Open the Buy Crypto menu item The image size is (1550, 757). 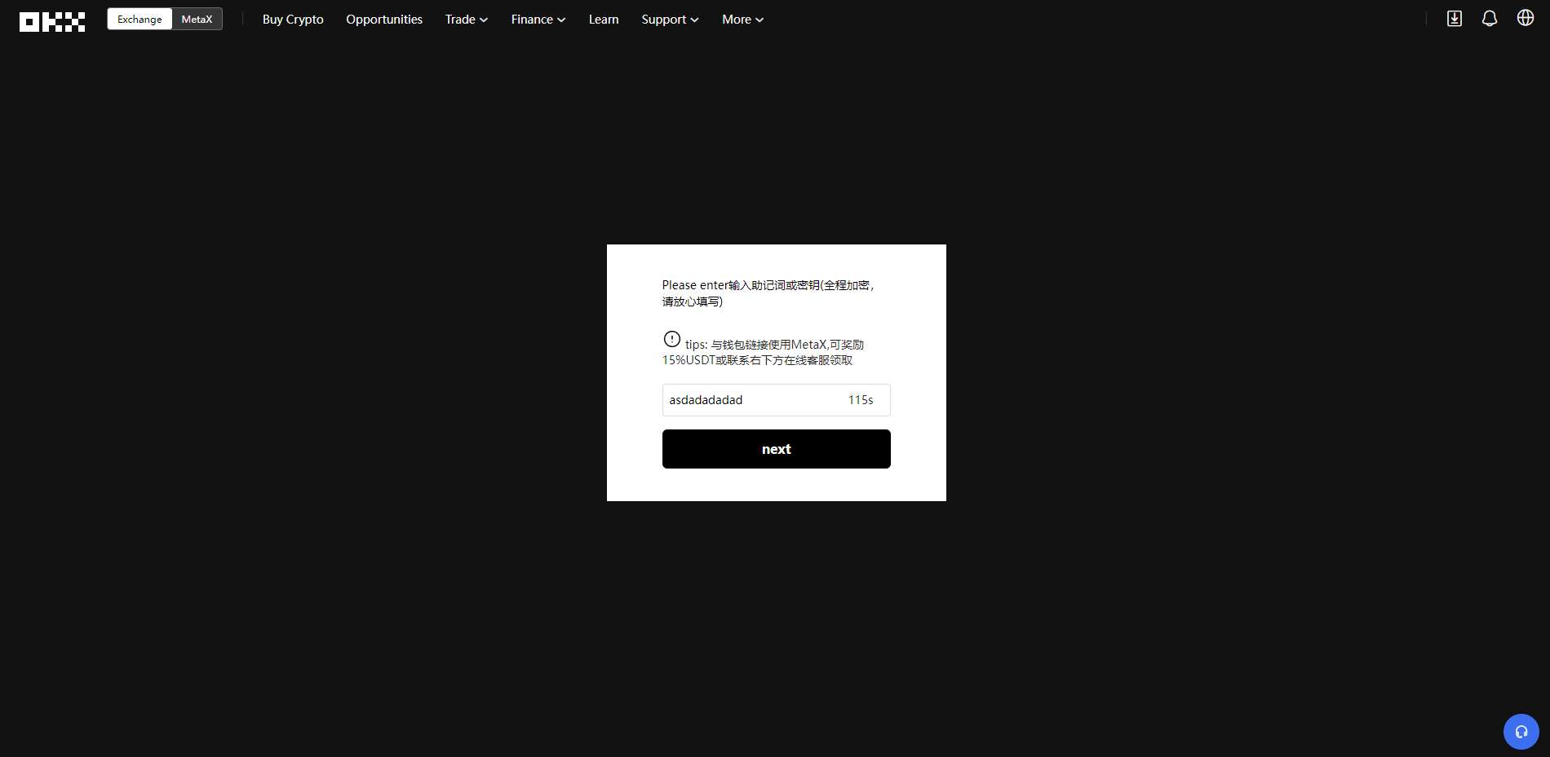coord(293,20)
